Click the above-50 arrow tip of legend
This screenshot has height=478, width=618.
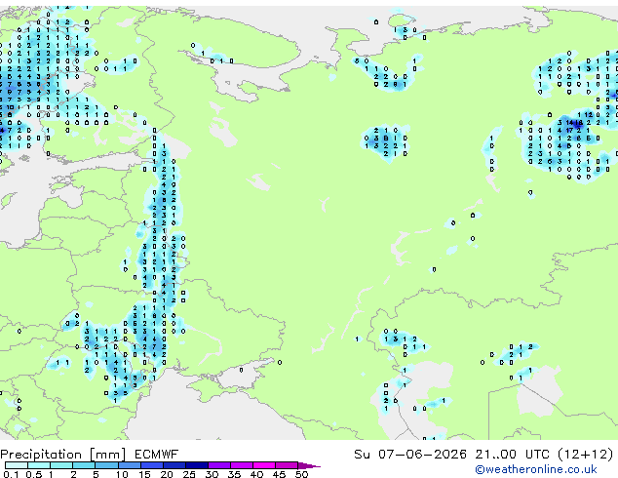point(309,465)
